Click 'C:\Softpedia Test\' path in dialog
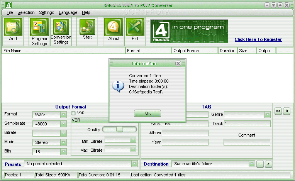 [146, 92]
